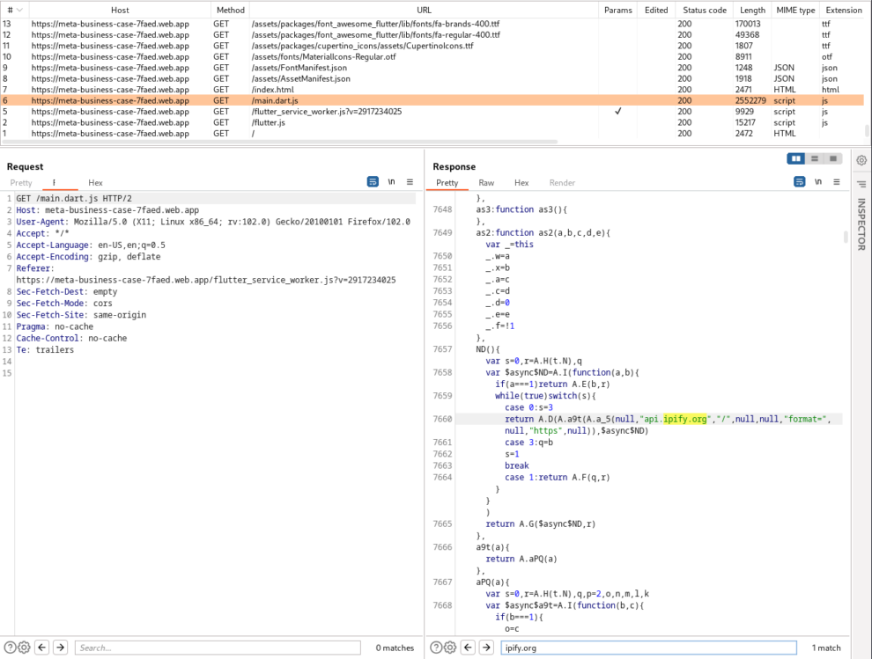Open Response search settings gear
This screenshot has height=659, width=872.
[x=451, y=648]
